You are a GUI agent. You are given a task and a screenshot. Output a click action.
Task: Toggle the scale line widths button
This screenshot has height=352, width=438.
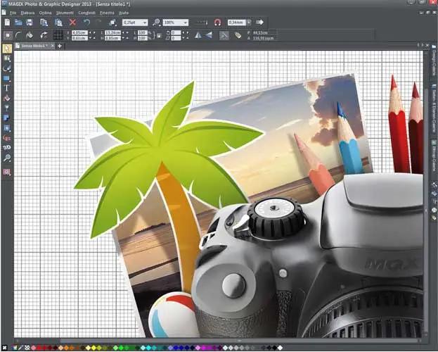(224, 35)
